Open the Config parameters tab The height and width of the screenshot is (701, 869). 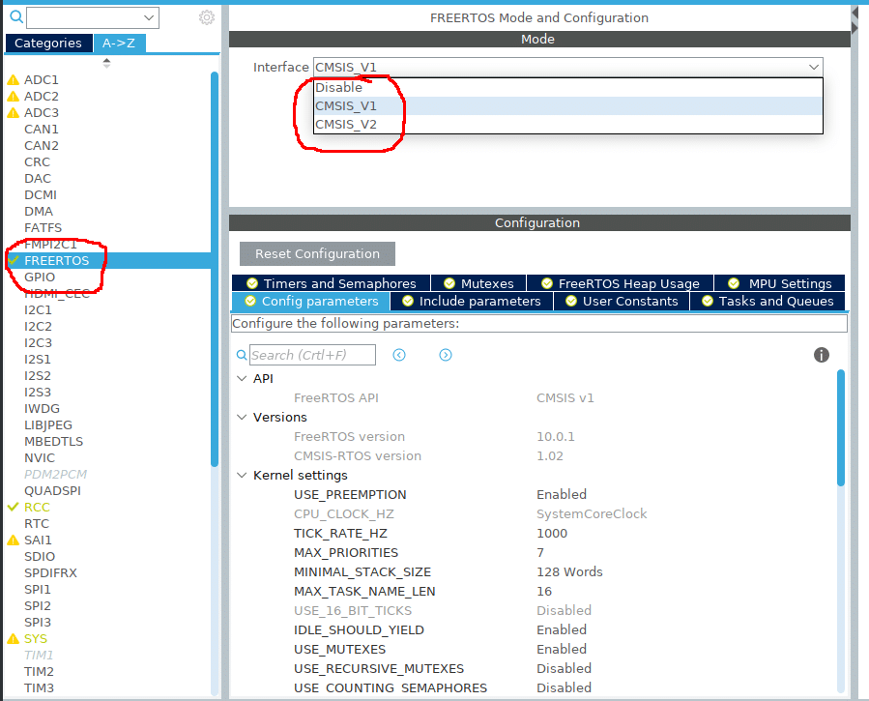click(x=311, y=301)
